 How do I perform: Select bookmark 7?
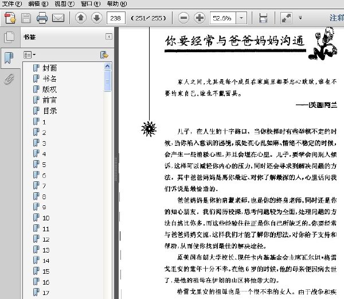pos(44,186)
